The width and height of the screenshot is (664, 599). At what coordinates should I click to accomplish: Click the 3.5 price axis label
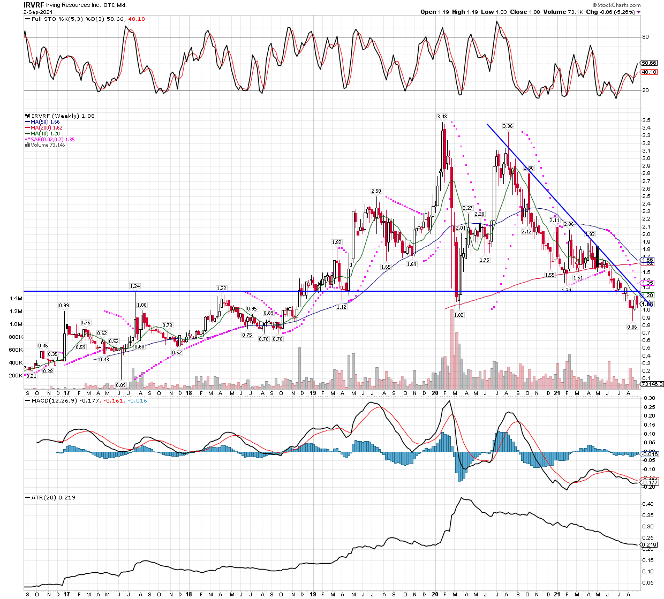click(646, 120)
